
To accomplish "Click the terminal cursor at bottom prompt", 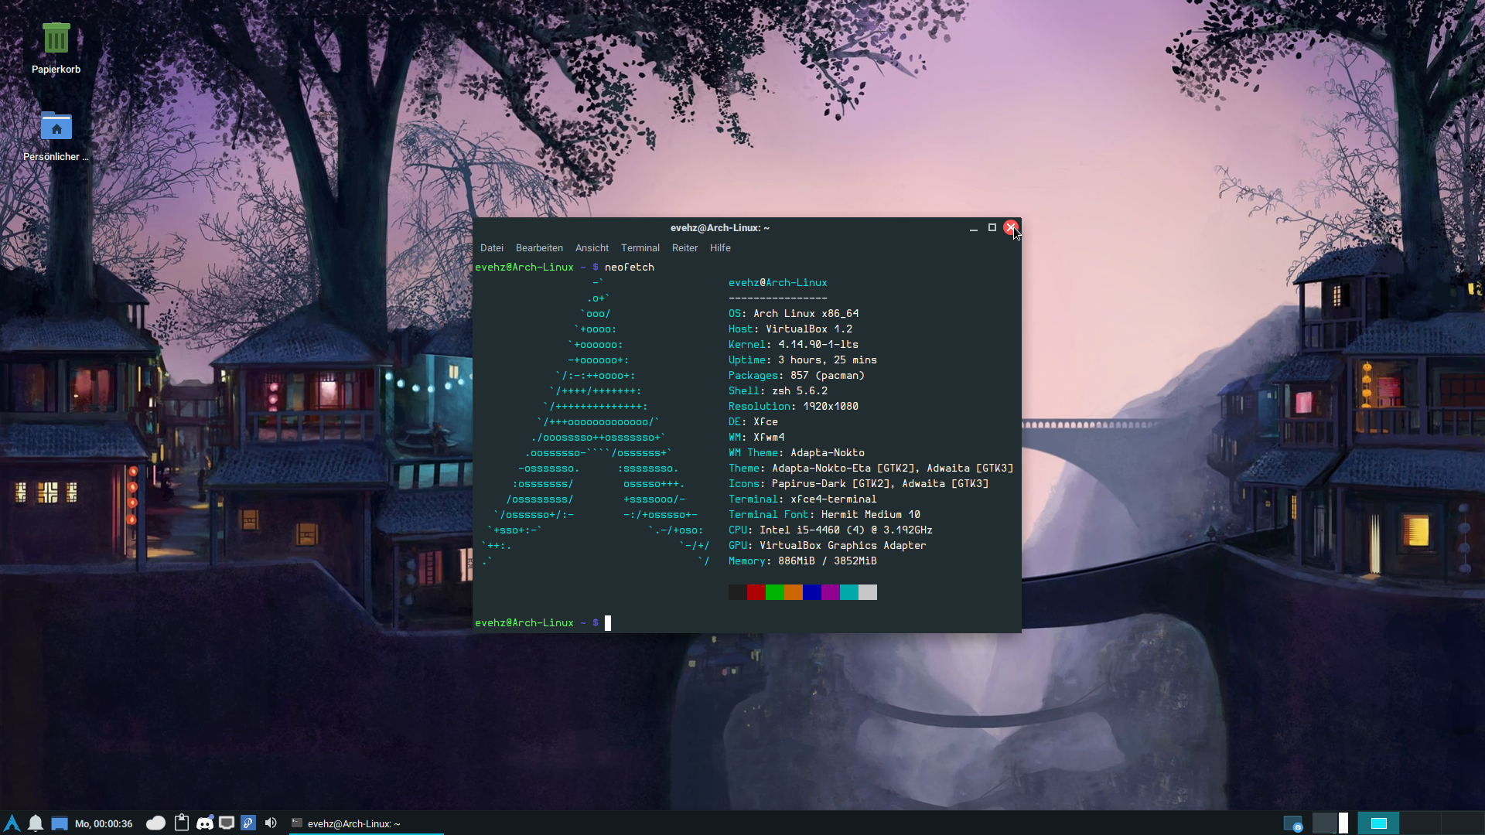I will click(x=608, y=623).
